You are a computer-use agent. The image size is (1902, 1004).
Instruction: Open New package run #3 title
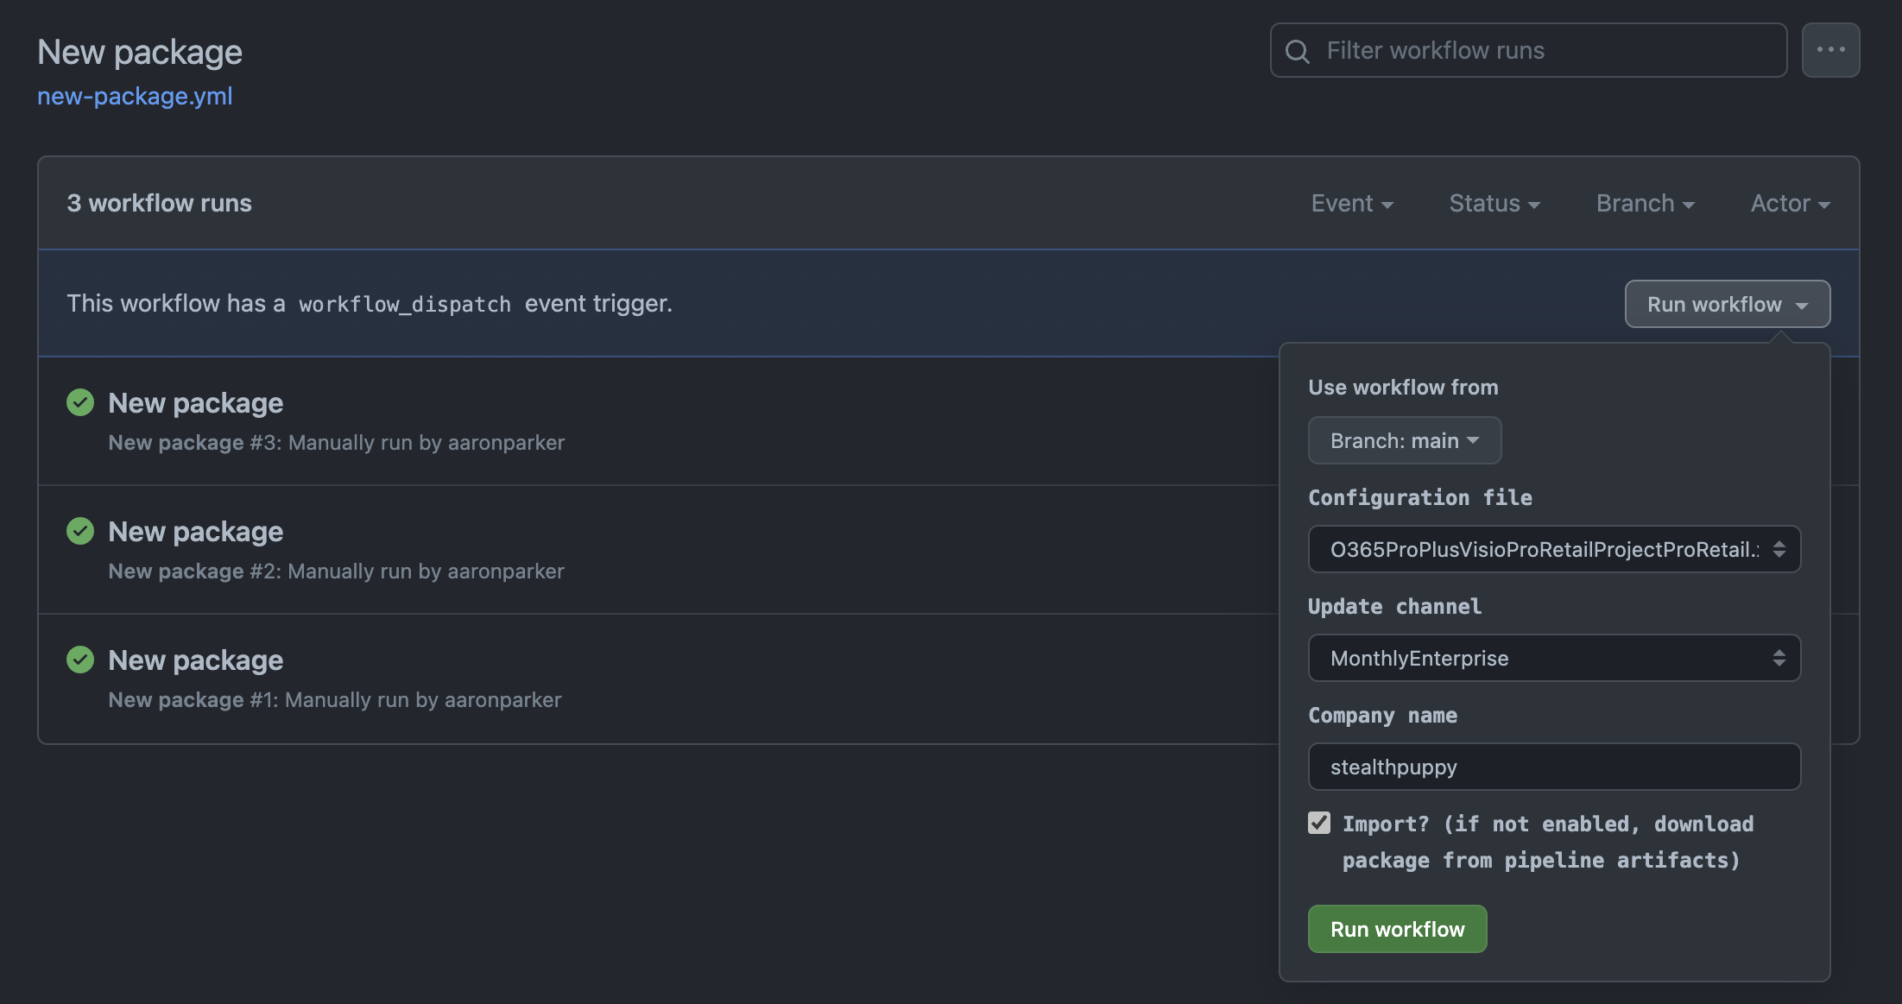click(195, 403)
